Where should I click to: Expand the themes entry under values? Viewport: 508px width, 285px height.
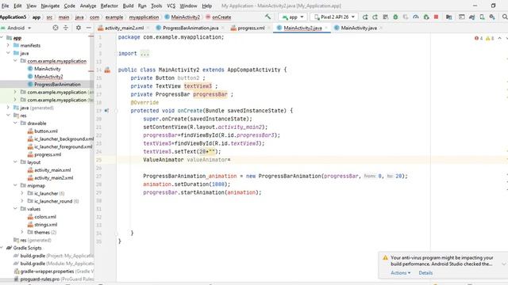pyautogui.click(x=22, y=232)
